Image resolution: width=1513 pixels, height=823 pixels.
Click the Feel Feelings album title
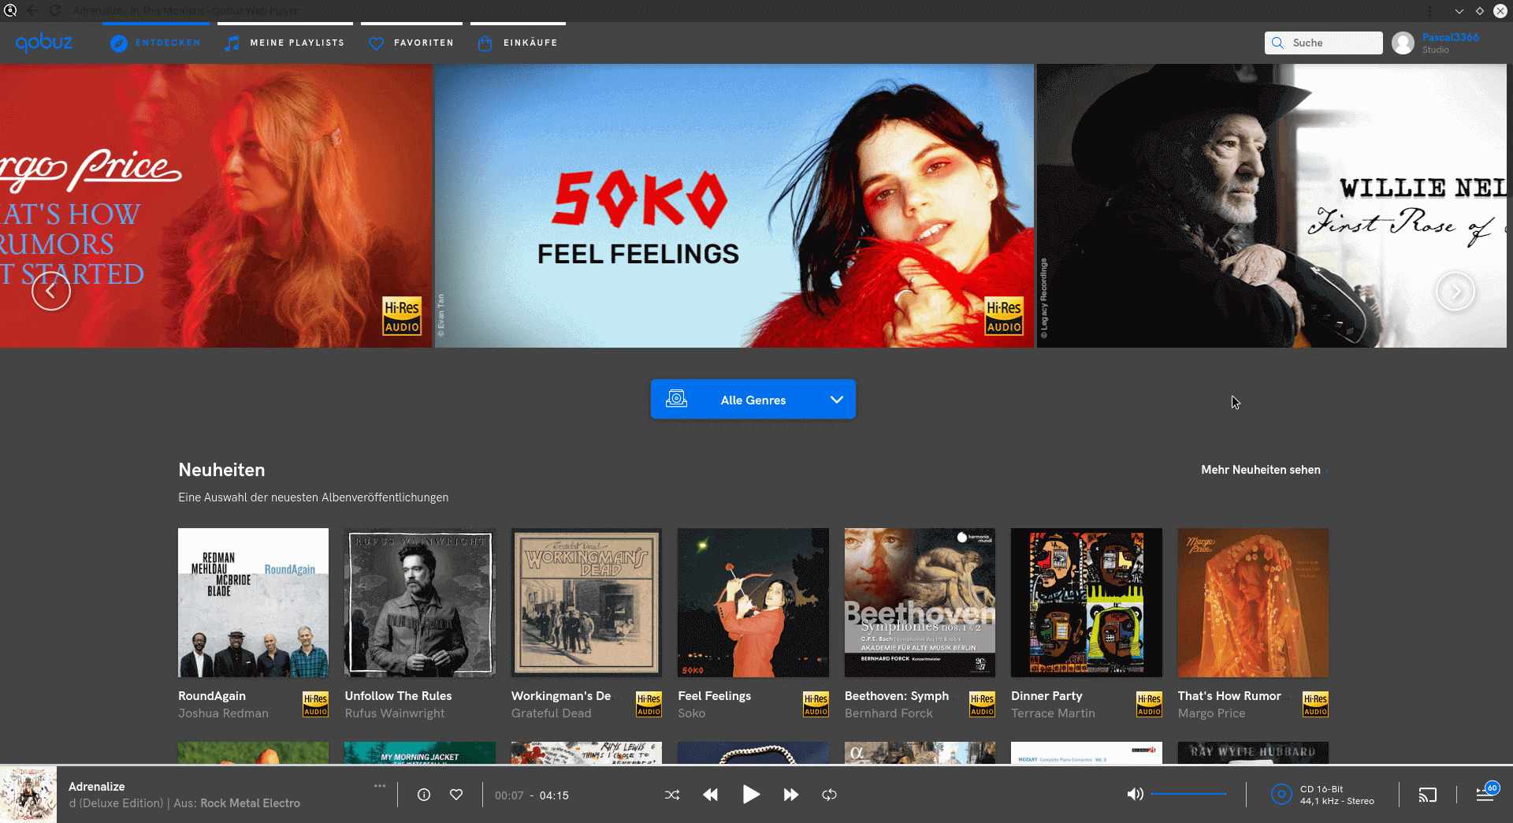pyautogui.click(x=715, y=696)
